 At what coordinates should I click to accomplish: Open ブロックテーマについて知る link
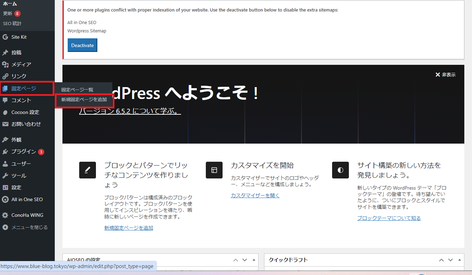pos(389,218)
